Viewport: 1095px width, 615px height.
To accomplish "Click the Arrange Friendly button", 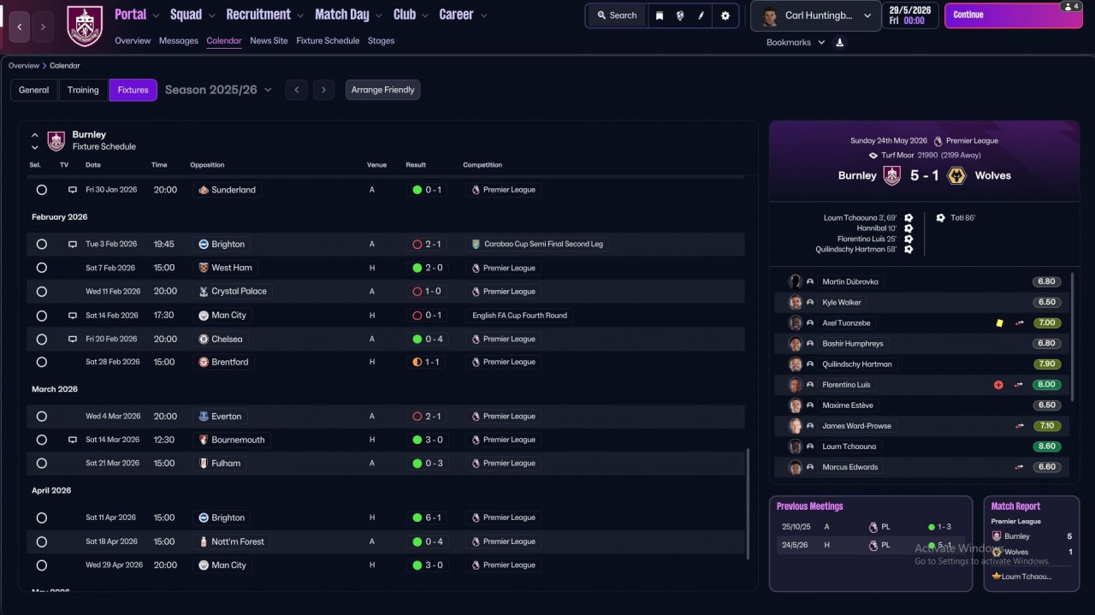I will [382, 90].
